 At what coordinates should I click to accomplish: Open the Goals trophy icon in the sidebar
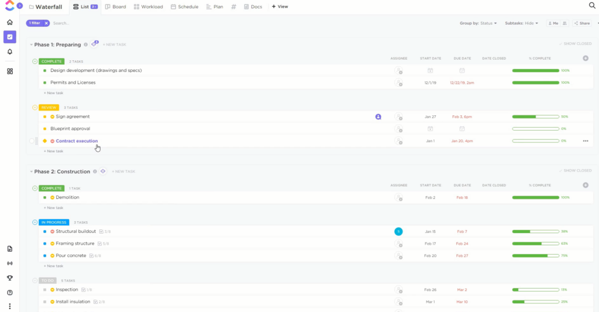tap(10, 278)
